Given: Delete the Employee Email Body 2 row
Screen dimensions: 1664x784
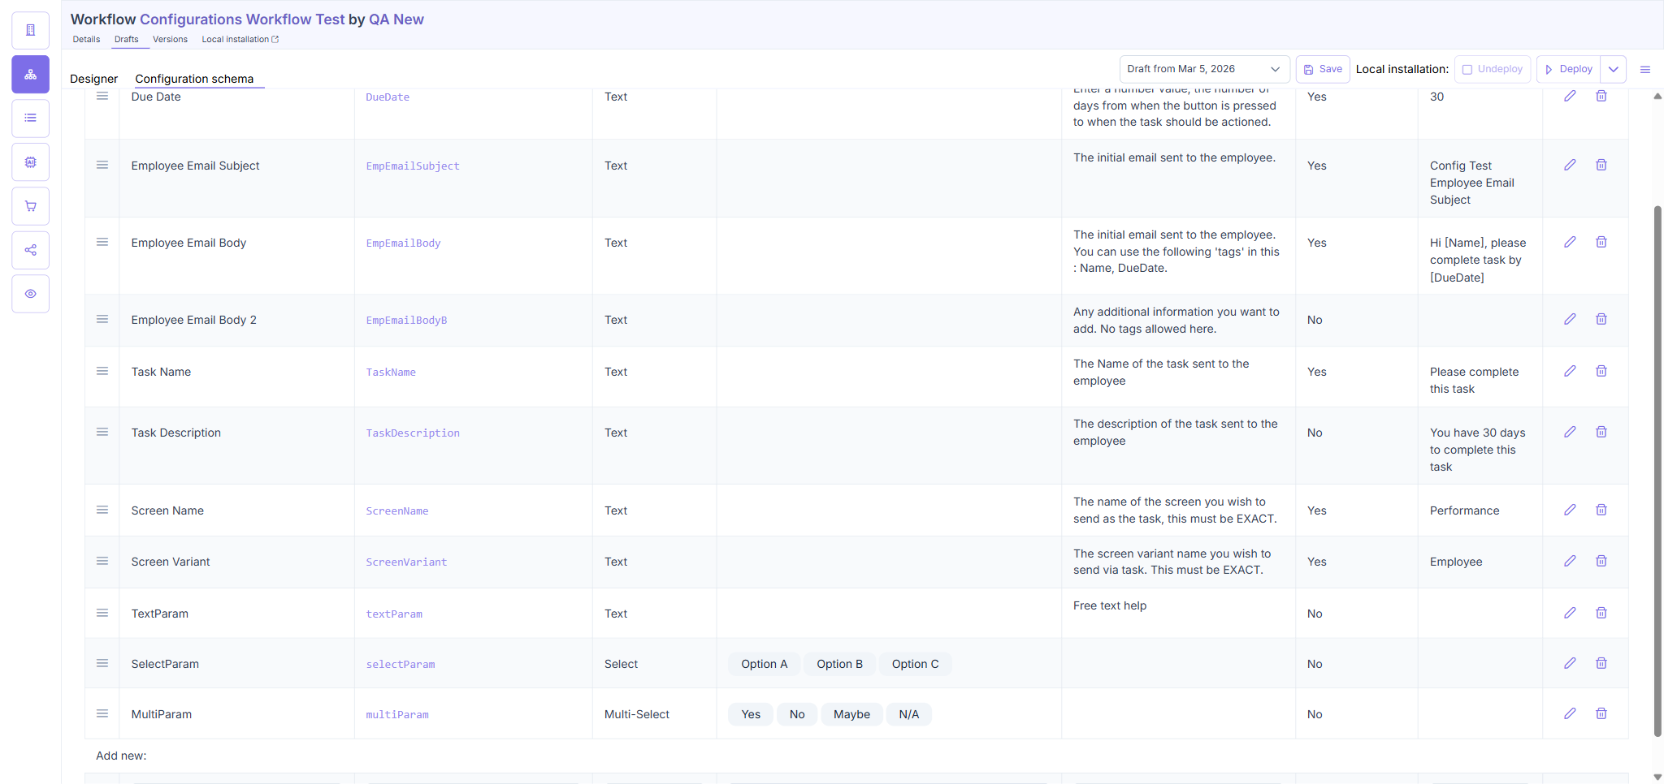Looking at the screenshot, I should [x=1601, y=319].
